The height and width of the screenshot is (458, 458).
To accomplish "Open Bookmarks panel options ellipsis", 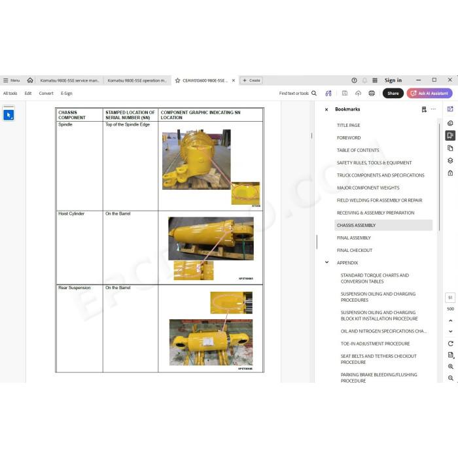I will (433, 109).
